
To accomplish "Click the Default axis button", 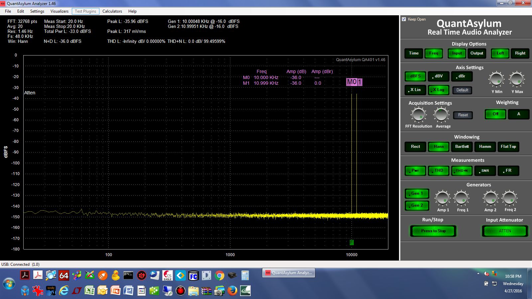I will click(x=462, y=90).
